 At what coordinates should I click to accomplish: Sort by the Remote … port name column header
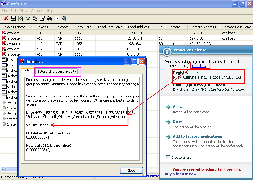177,27
